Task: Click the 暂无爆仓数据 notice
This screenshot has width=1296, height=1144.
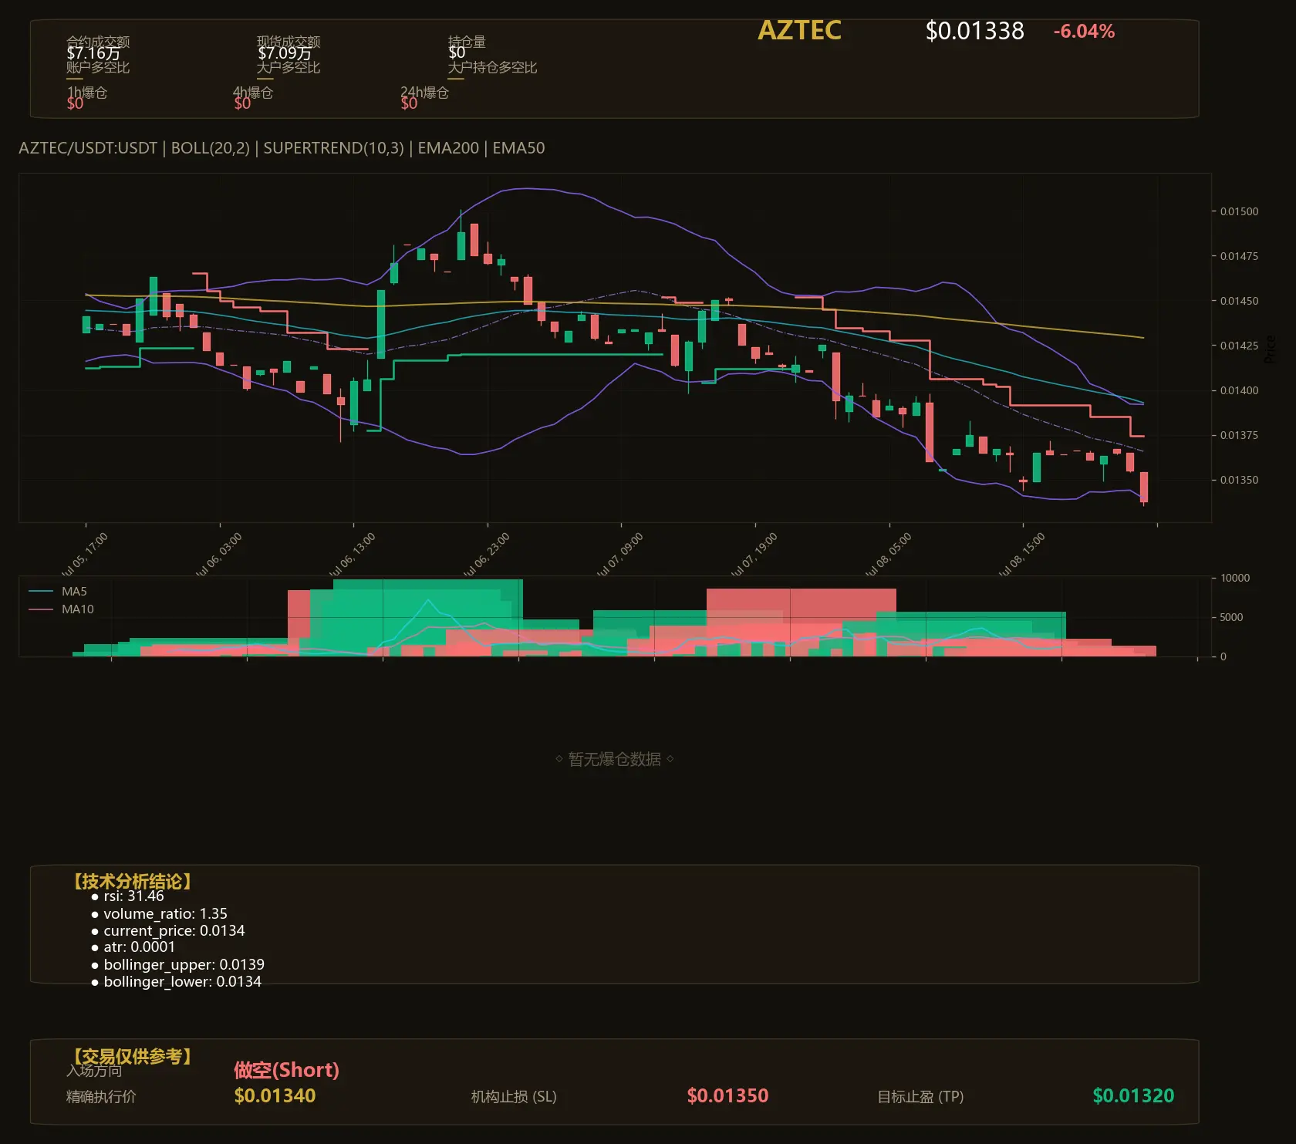Action: [615, 759]
